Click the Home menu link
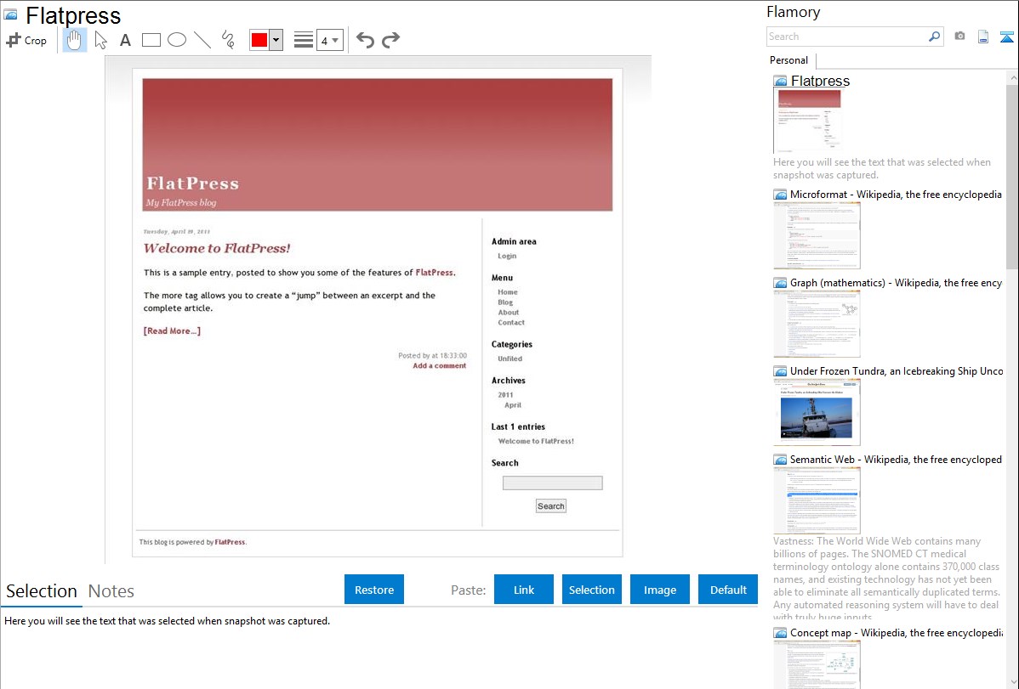This screenshot has width=1019, height=689. point(508,292)
